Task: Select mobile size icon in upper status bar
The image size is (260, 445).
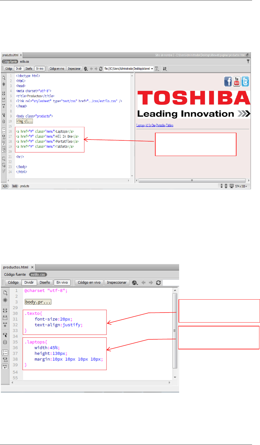Action: (x=221, y=186)
